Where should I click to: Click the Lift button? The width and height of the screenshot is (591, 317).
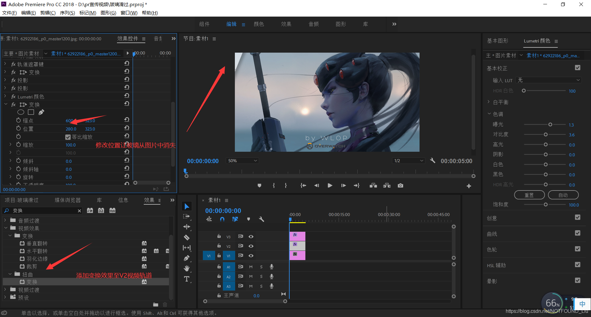(x=373, y=186)
